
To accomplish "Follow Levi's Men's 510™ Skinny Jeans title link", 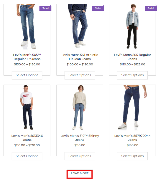I will click(80, 138).
